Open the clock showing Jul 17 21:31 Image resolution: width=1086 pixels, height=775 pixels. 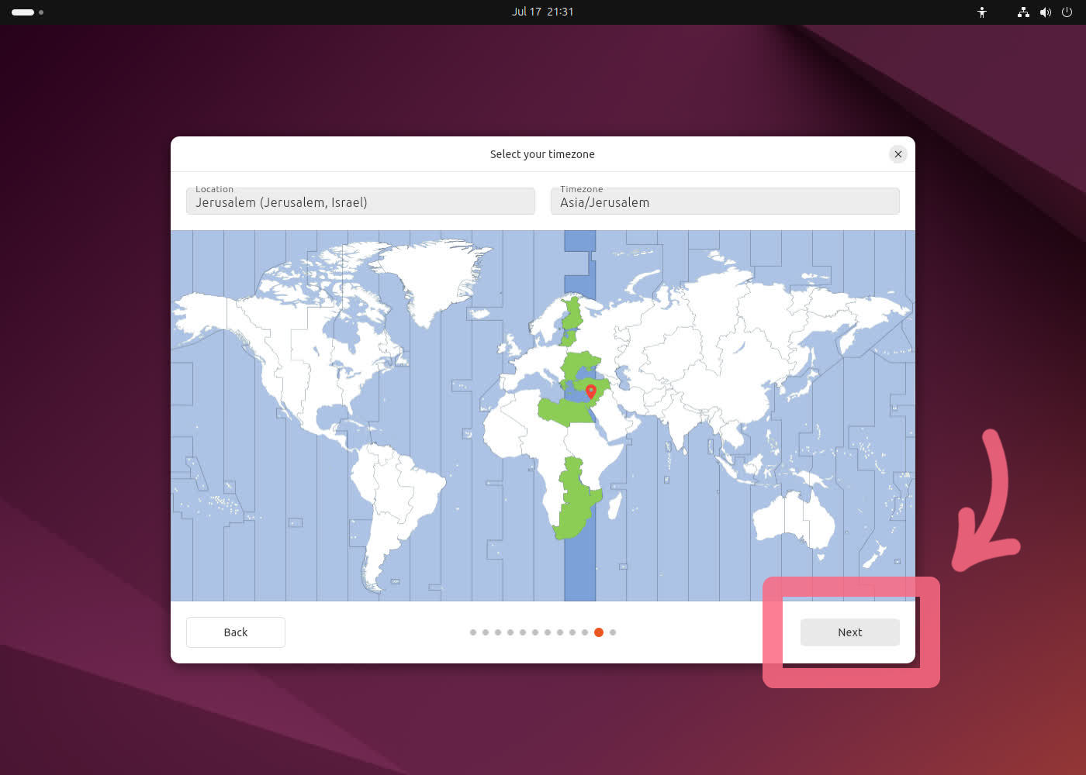pyautogui.click(x=542, y=12)
